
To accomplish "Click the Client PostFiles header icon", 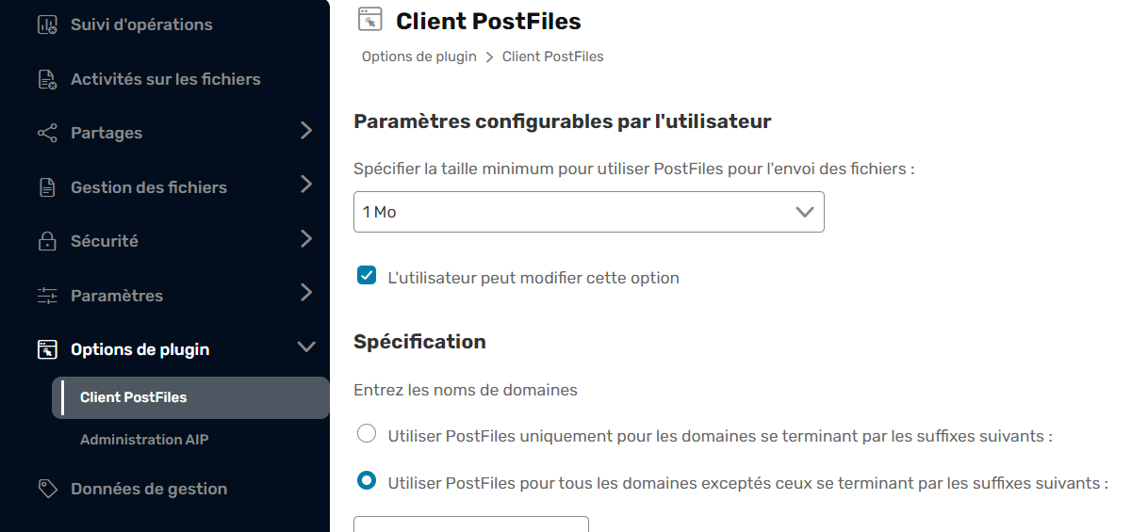I will [x=370, y=20].
